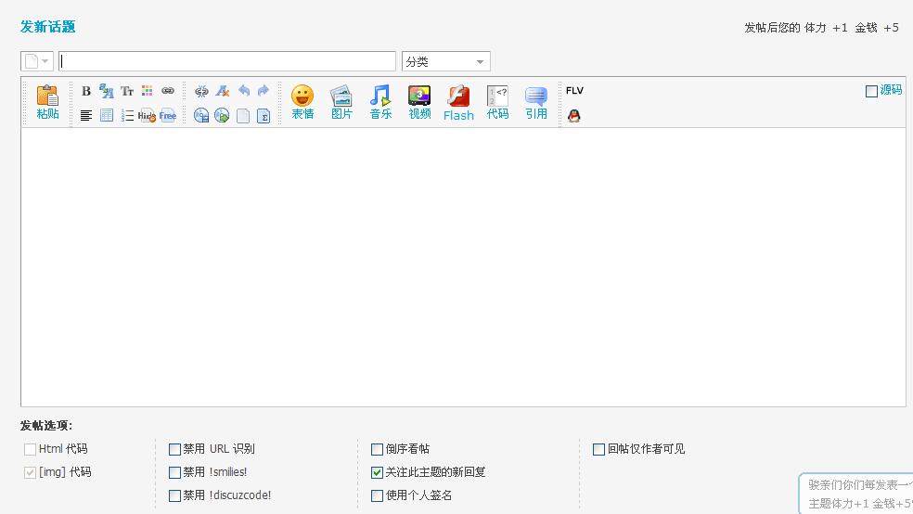Insert a quote via 引用

(x=536, y=102)
